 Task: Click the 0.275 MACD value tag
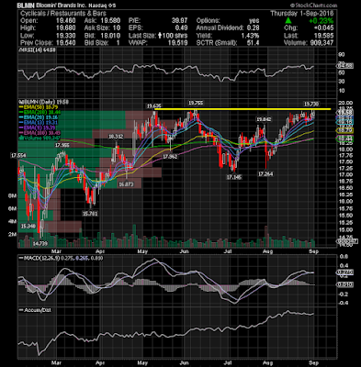pos(345,272)
